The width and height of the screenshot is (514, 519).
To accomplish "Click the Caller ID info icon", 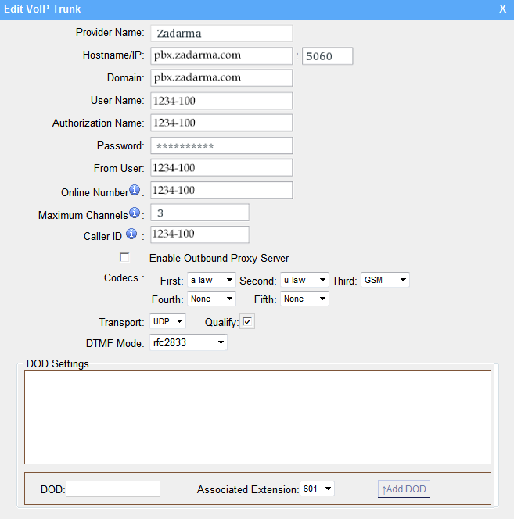I will point(131,234).
